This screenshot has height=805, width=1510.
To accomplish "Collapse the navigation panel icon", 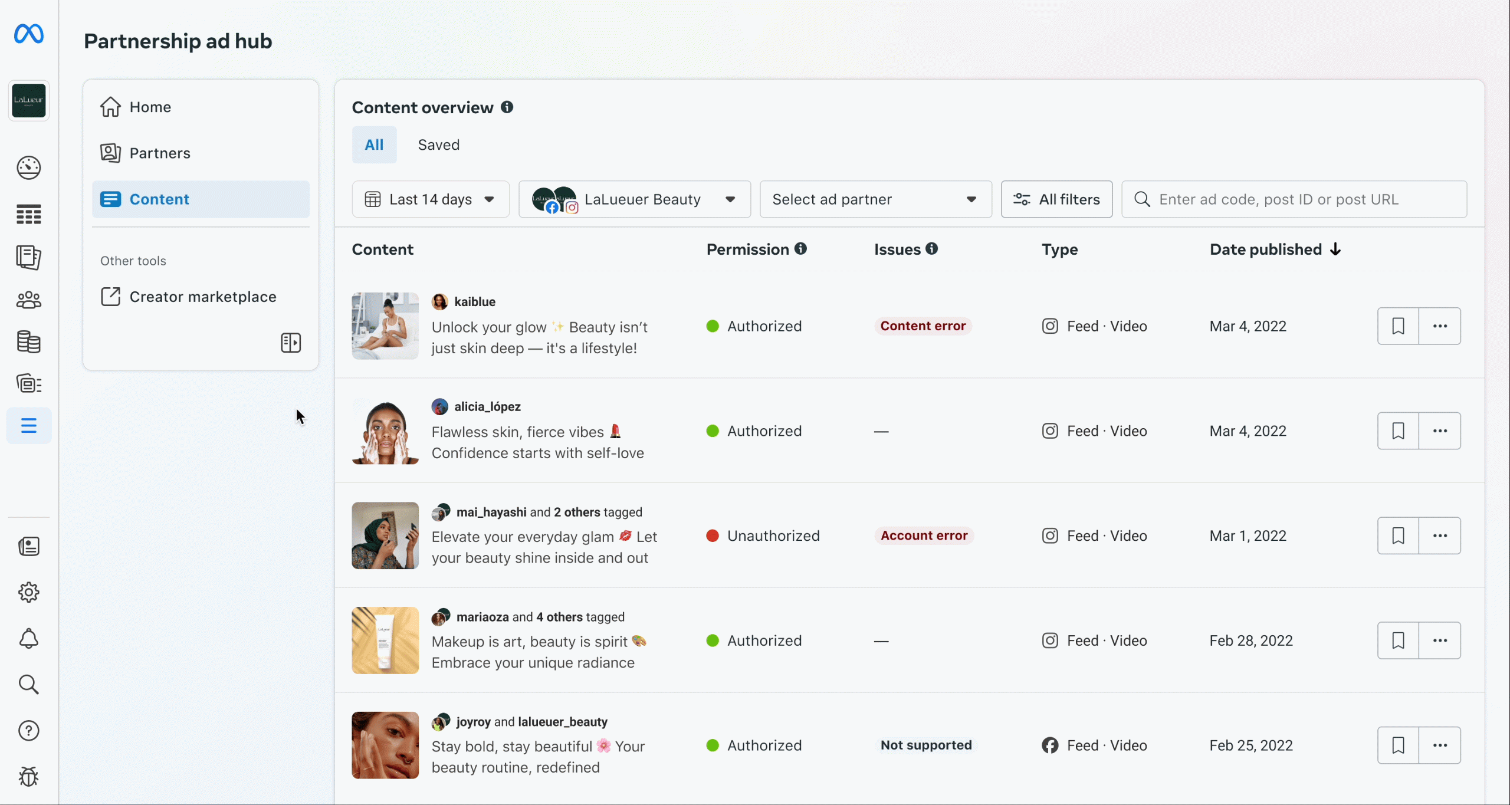I will click(x=291, y=343).
